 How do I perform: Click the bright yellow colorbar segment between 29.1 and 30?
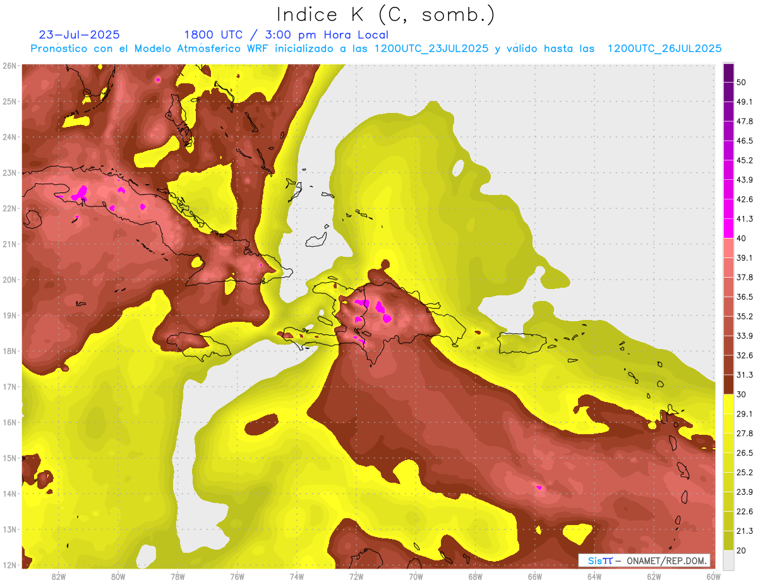click(x=728, y=404)
